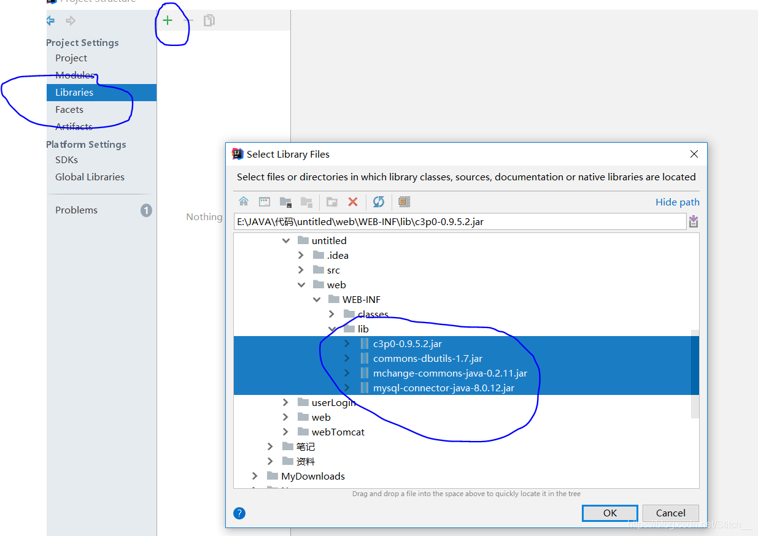Expand commons-dbutils-1.7.jar contents
Viewport: 758px width, 536px height.
347,358
